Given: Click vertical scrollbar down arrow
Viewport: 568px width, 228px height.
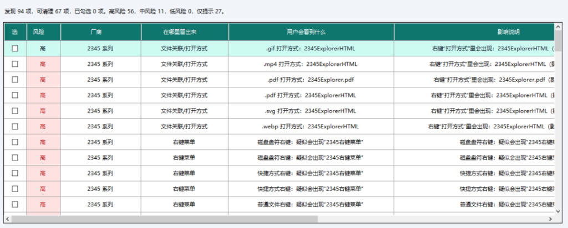Looking at the screenshot, I should point(558,210).
